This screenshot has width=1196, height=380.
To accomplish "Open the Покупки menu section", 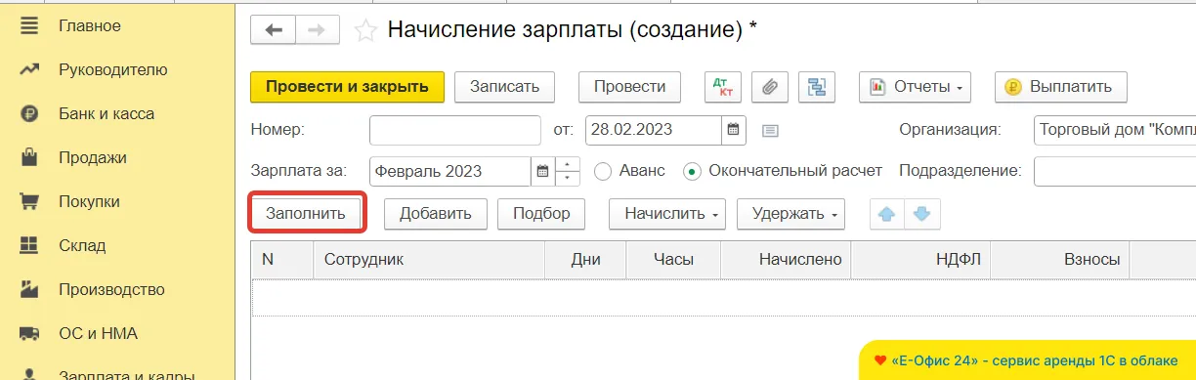I will coord(89,202).
